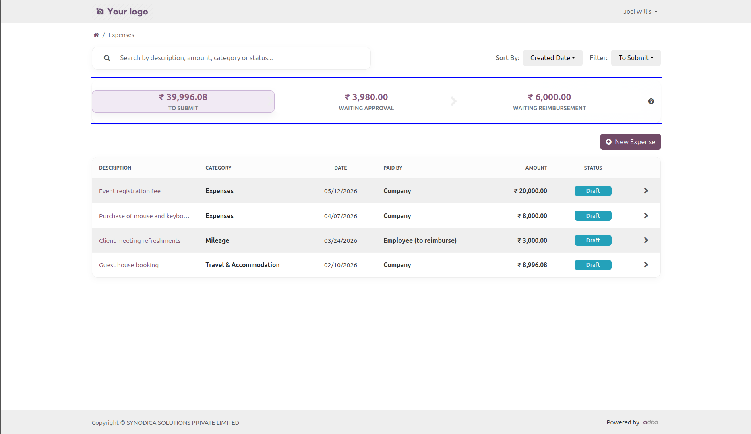Click Draft status of Guest house booking

pos(593,265)
